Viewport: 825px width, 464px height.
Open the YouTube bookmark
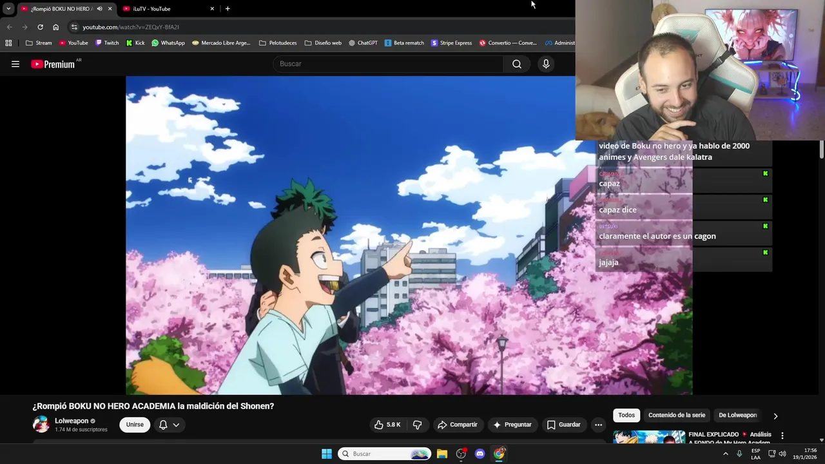pyautogui.click(x=73, y=43)
